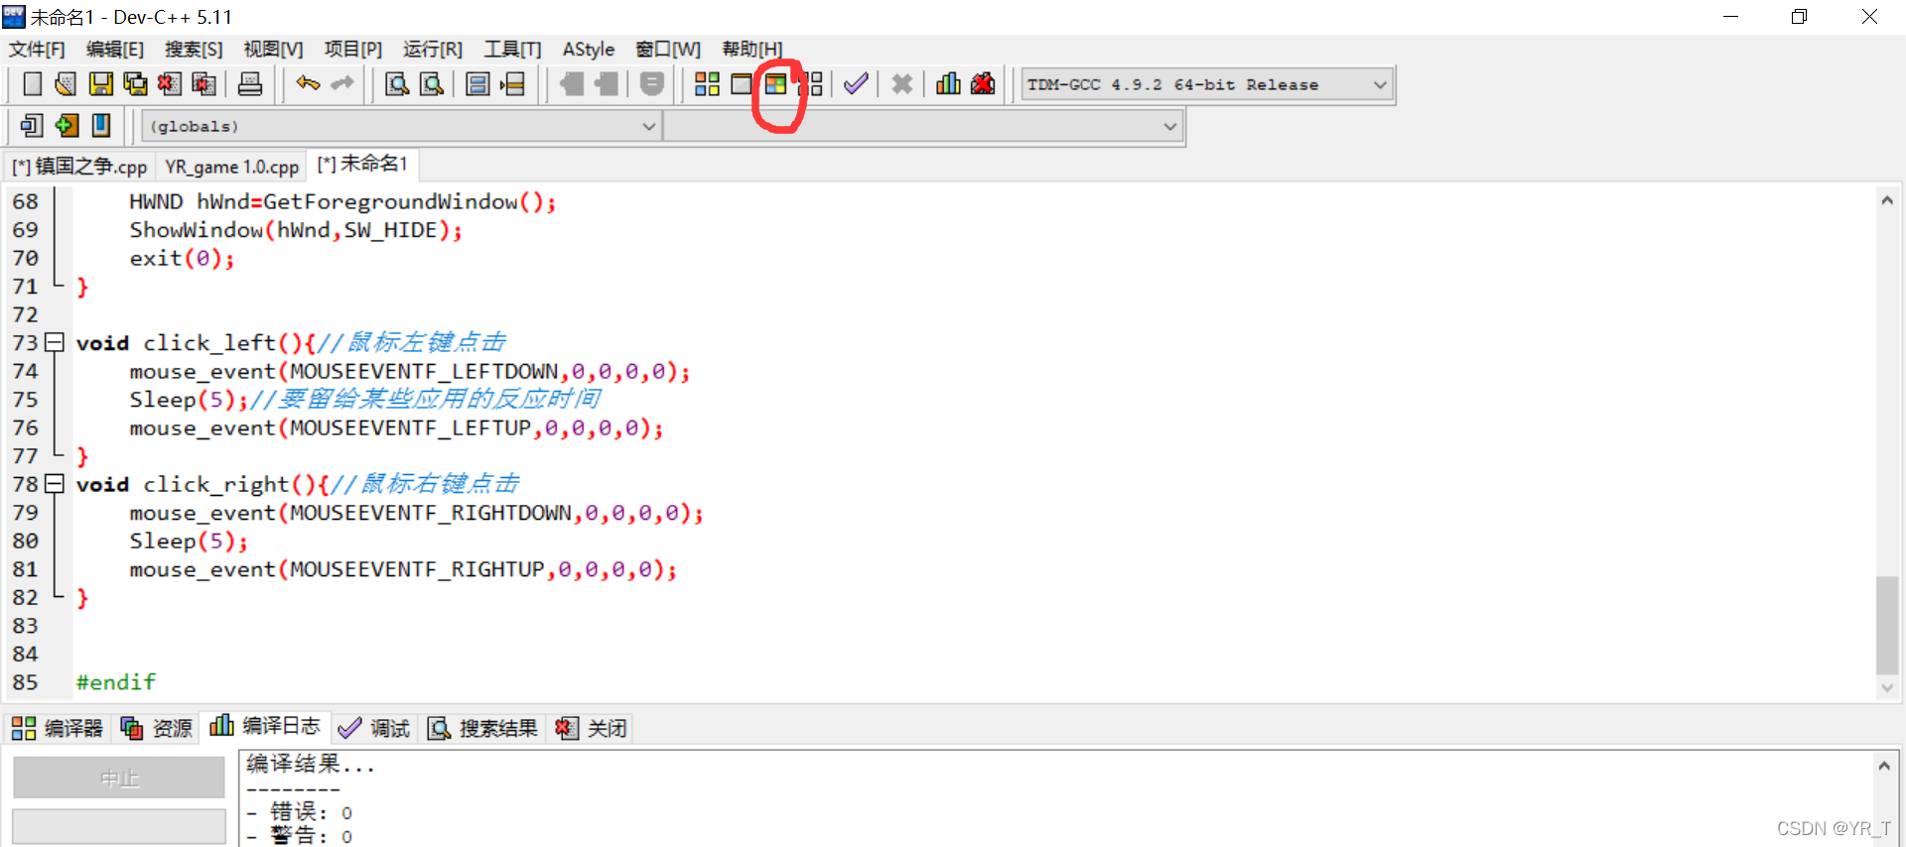Click the line with ShowWindow(hWnd,SW_HIDE);

(x=296, y=230)
